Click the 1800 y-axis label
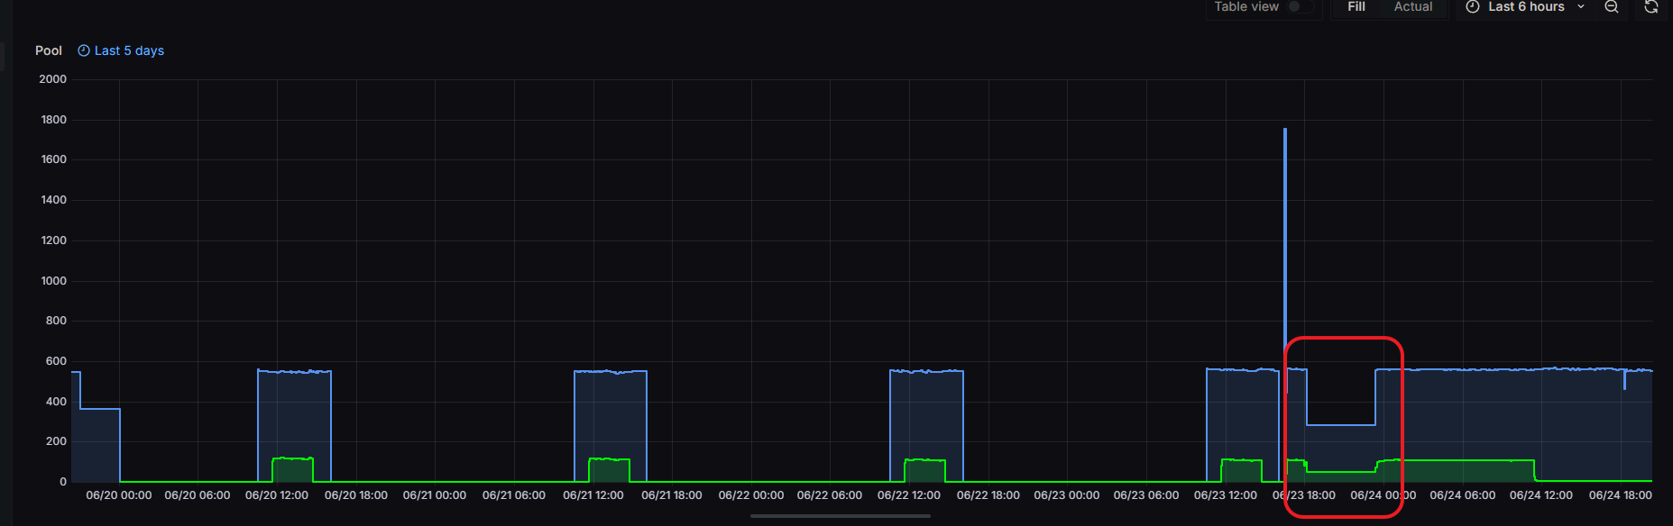1673x526 pixels. pyautogui.click(x=54, y=120)
